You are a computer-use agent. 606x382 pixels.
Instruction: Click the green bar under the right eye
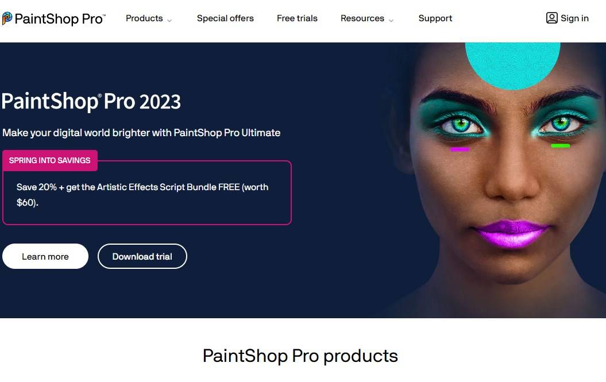pyautogui.click(x=561, y=146)
